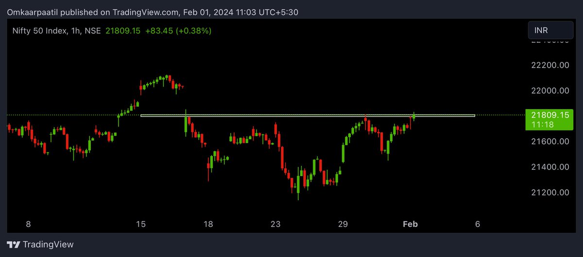Click the date label 6 on time axis
The height and width of the screenshot is (257, 583).
478,224
